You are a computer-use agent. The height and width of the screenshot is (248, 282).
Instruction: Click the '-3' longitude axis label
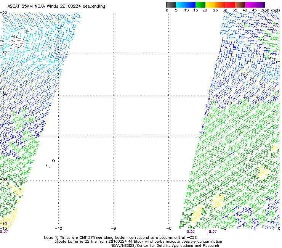tap(224, 229)
